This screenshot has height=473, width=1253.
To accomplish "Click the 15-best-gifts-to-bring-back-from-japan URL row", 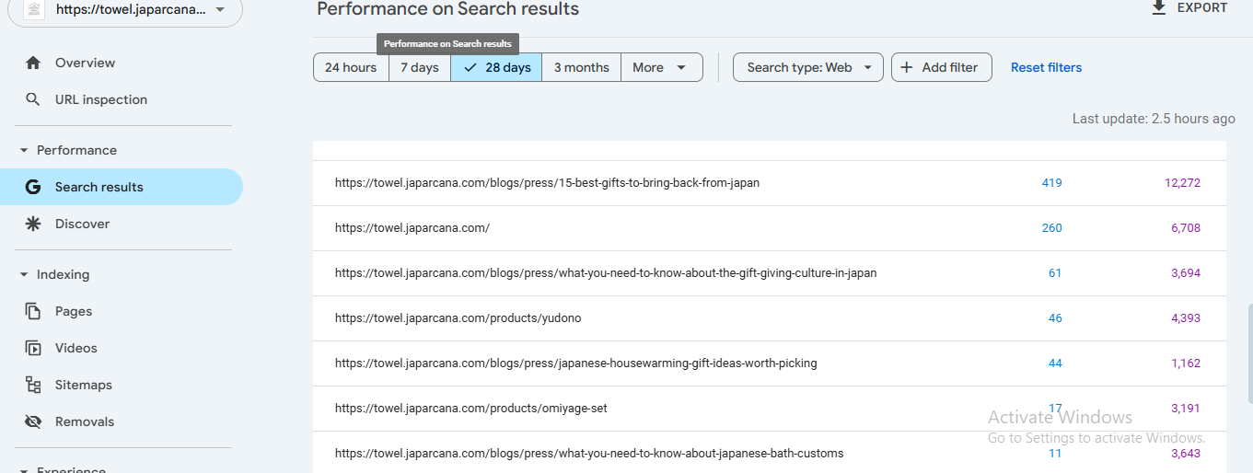I will coord(770,183).
